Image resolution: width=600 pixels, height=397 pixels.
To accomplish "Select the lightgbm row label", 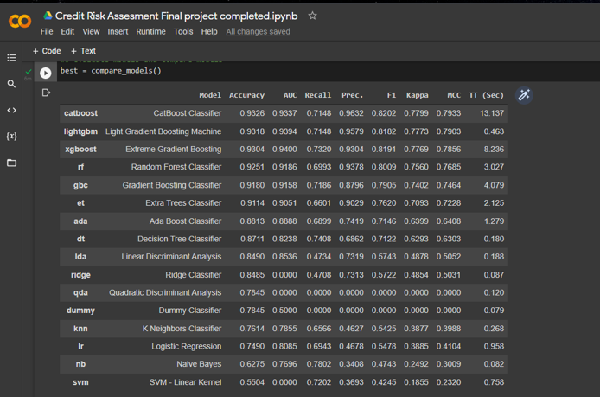I will [80, 131].
